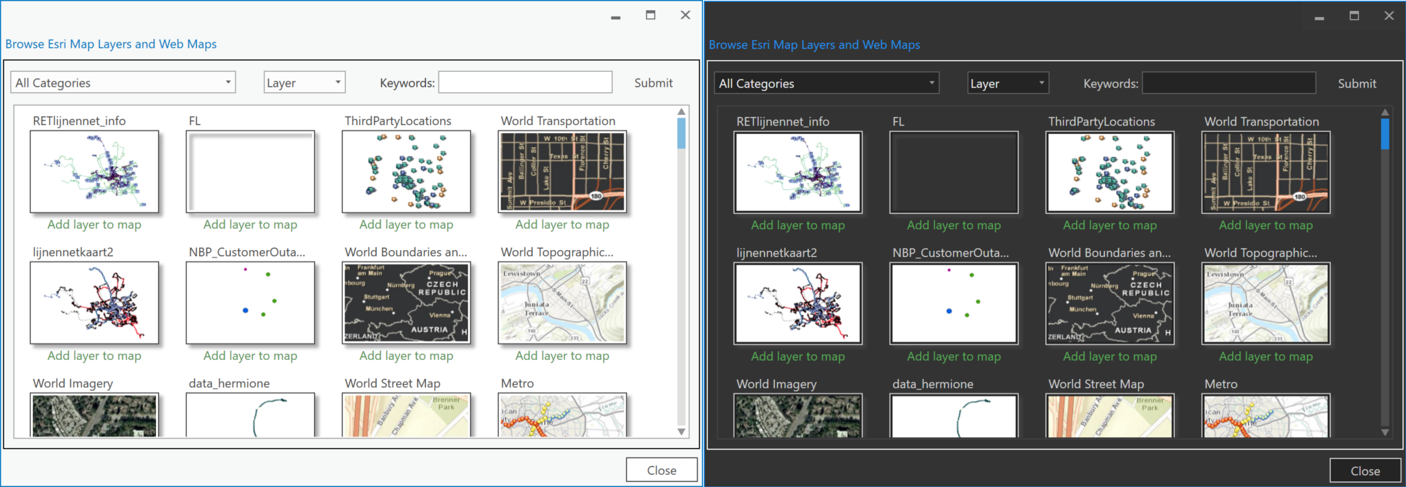1406x487 pixels.
Task: Open All Categories dropdown in the dark dialog
Action: pos(826,83)
